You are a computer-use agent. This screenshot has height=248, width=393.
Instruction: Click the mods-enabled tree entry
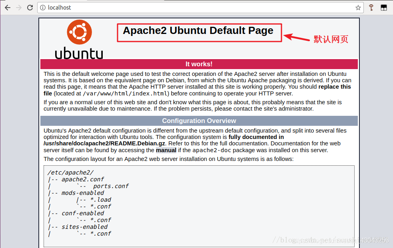tap(82, 193)
